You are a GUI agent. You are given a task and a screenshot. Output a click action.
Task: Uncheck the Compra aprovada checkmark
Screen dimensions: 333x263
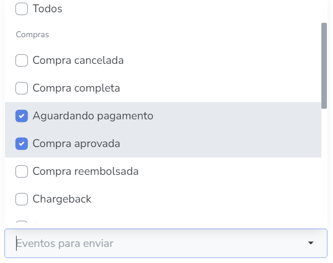(22, 144)
